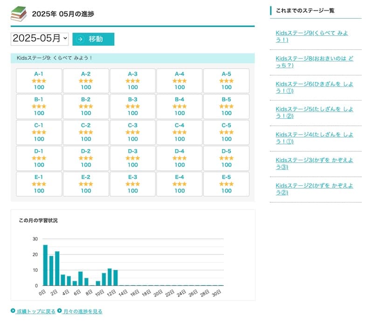
Task: Open 月々の進捗を見る link
Action: pyautogui.click(x=83, y=311)
